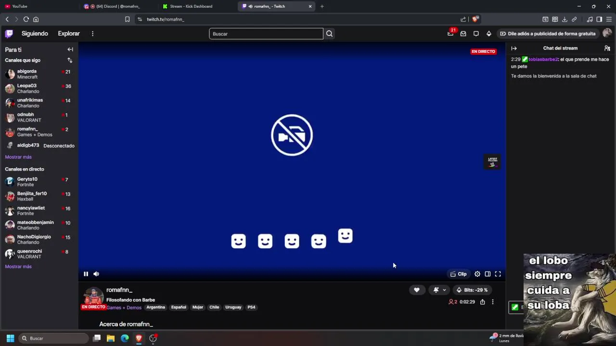This screenshot has width=616, height=346.
Task: Bookmark this page in address bar
Action: [x=127, y=19]
